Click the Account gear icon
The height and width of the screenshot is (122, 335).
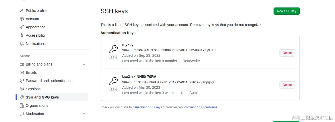pos(22,19)
